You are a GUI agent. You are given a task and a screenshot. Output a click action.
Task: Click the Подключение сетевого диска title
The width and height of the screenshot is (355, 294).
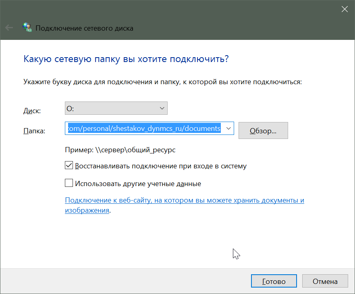pyautogui.click(x=85, y=28)
